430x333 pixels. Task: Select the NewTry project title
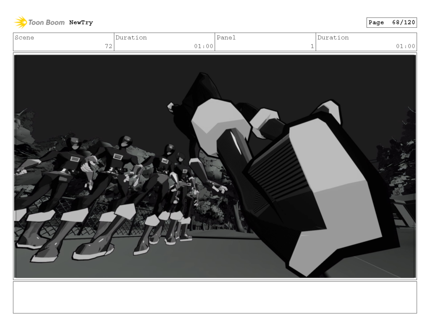(80, 22)
